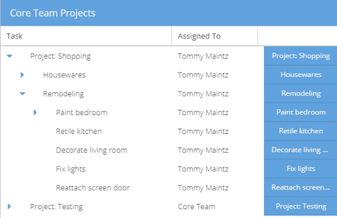
Task: Select the Decorate living room task row
Action: (92, 150)
